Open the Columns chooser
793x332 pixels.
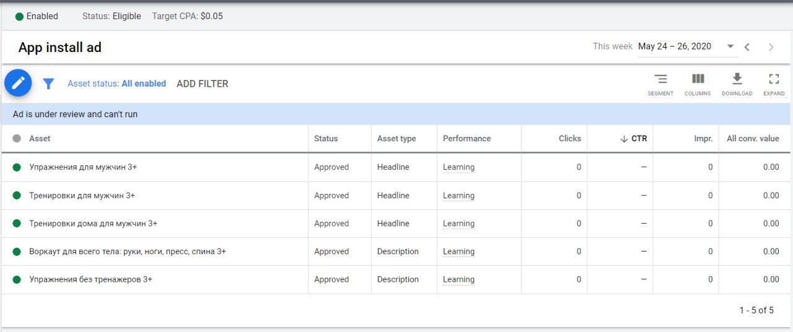click(x=698, y=84)
